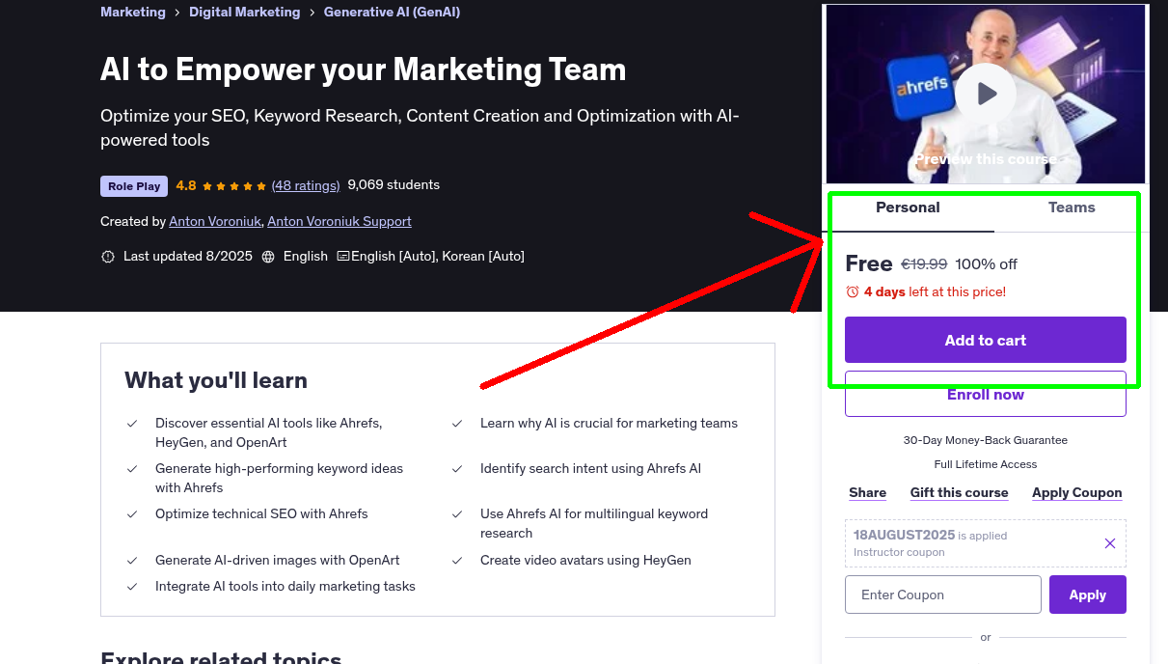This screenshot has width=1168, height=664.
Task: Click the struck-through €19.99 price
Action: (x=924, y=263)
